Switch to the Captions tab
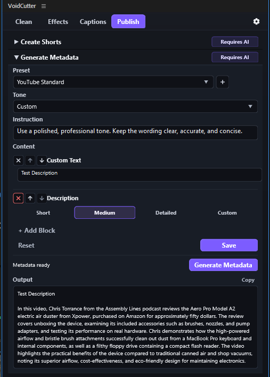The image size is (270, 377). (93, 22)
